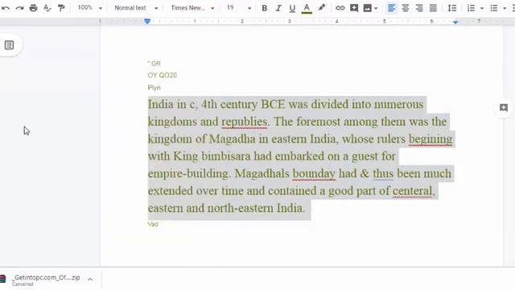Open the highlight color marker tool
This screenshot has height=290, width=515.
click(x=322, y=8)
